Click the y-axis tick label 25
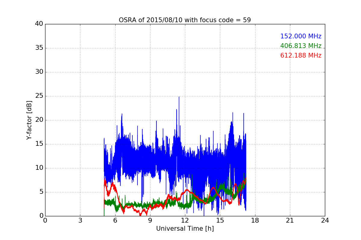The height and width of the screenshot is (240, 361). pos(39,96)
